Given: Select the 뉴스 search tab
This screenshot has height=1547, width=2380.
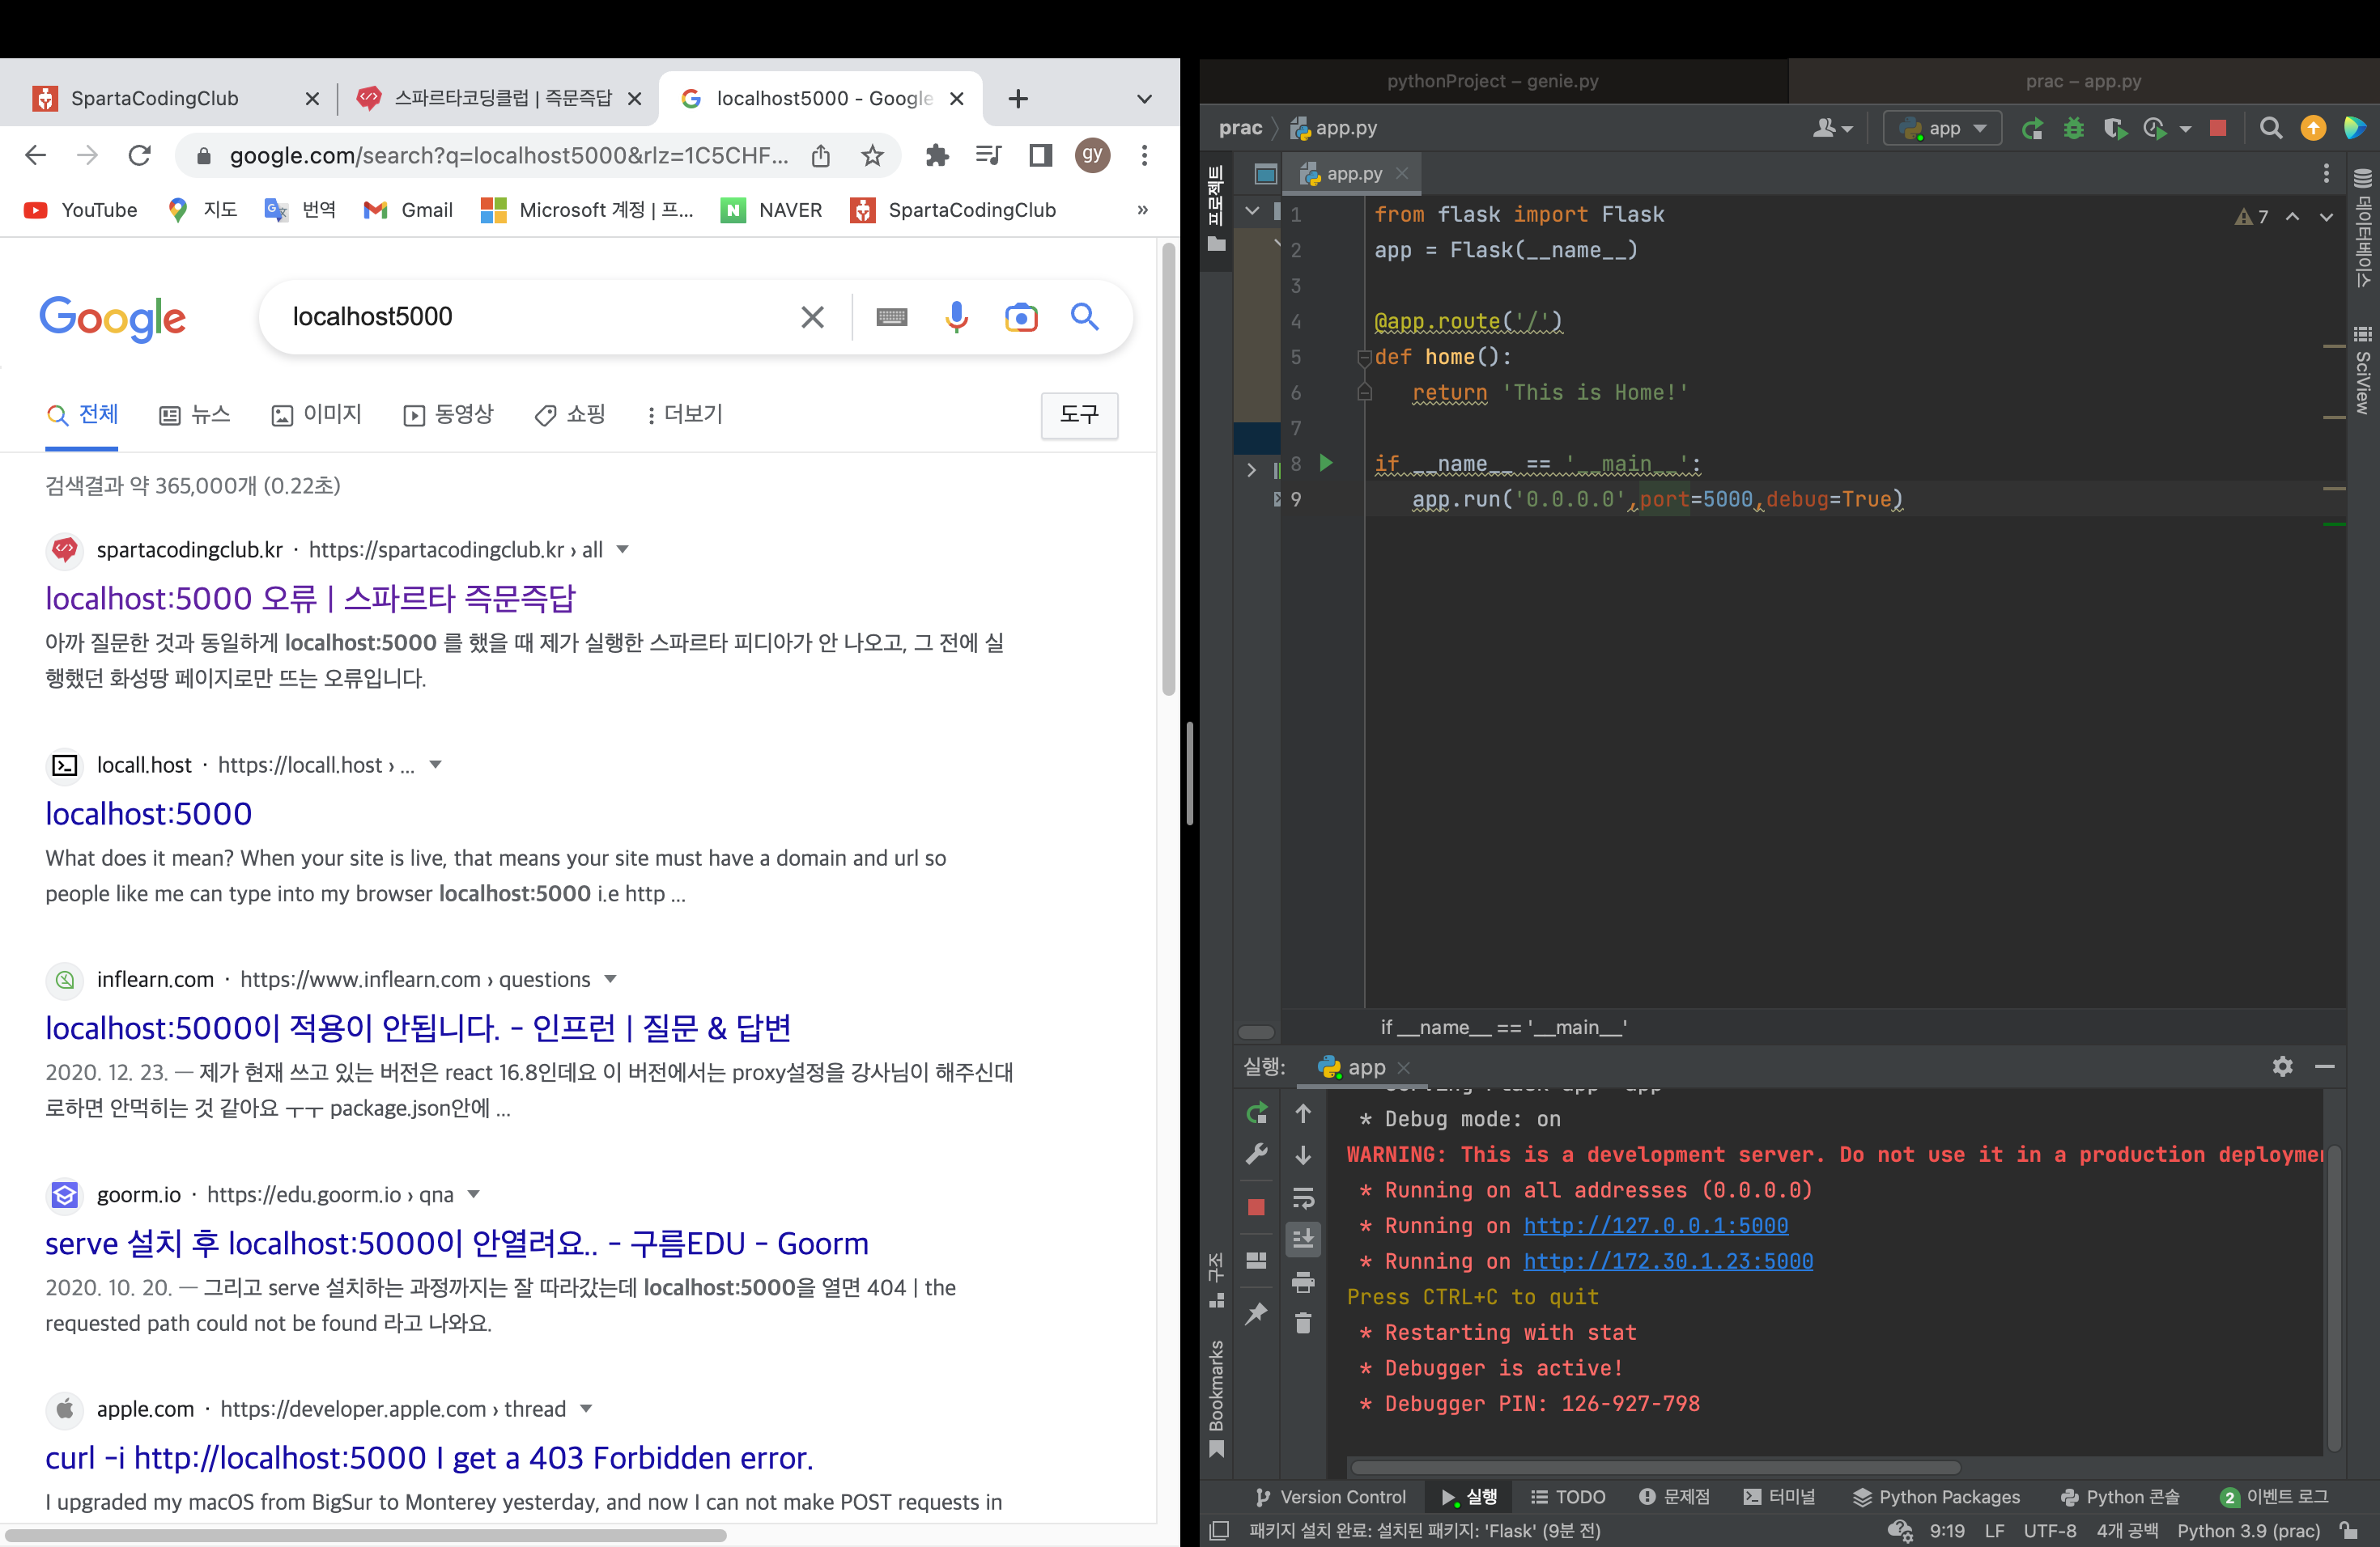Looking at the screenshot, I should click(x=195, y=413).
